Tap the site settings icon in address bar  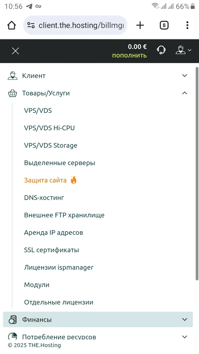click(x=31, y=25)
